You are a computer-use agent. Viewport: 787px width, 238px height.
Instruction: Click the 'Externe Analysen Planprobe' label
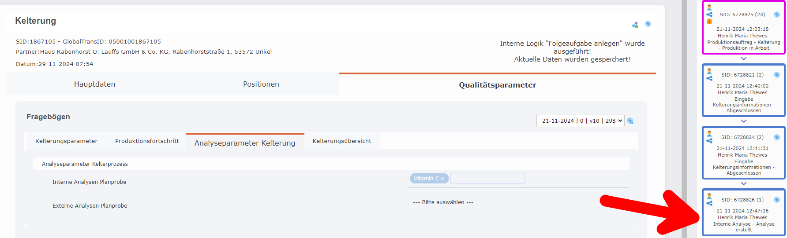(x=90, y=205)
